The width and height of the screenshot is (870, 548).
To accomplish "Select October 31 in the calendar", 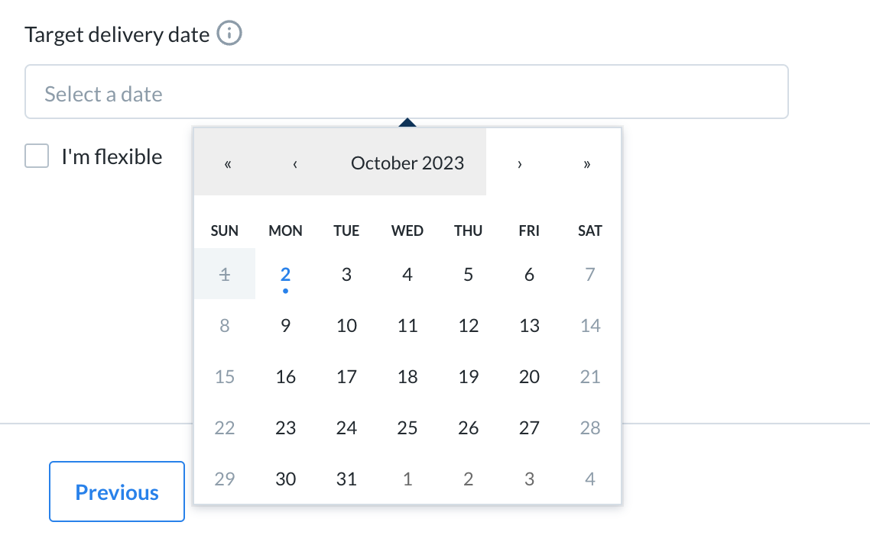I will coord(346,479).
